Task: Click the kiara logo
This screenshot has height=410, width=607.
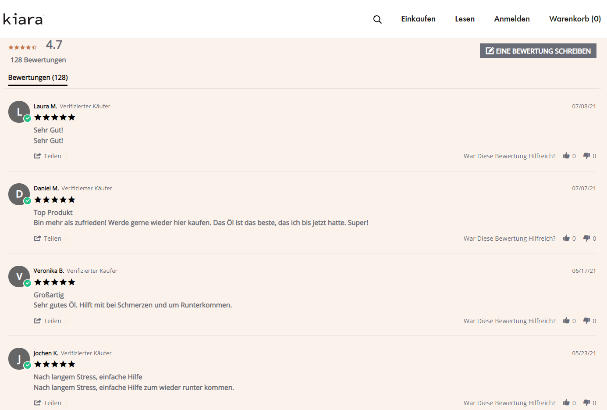Action: pos(24,19)
